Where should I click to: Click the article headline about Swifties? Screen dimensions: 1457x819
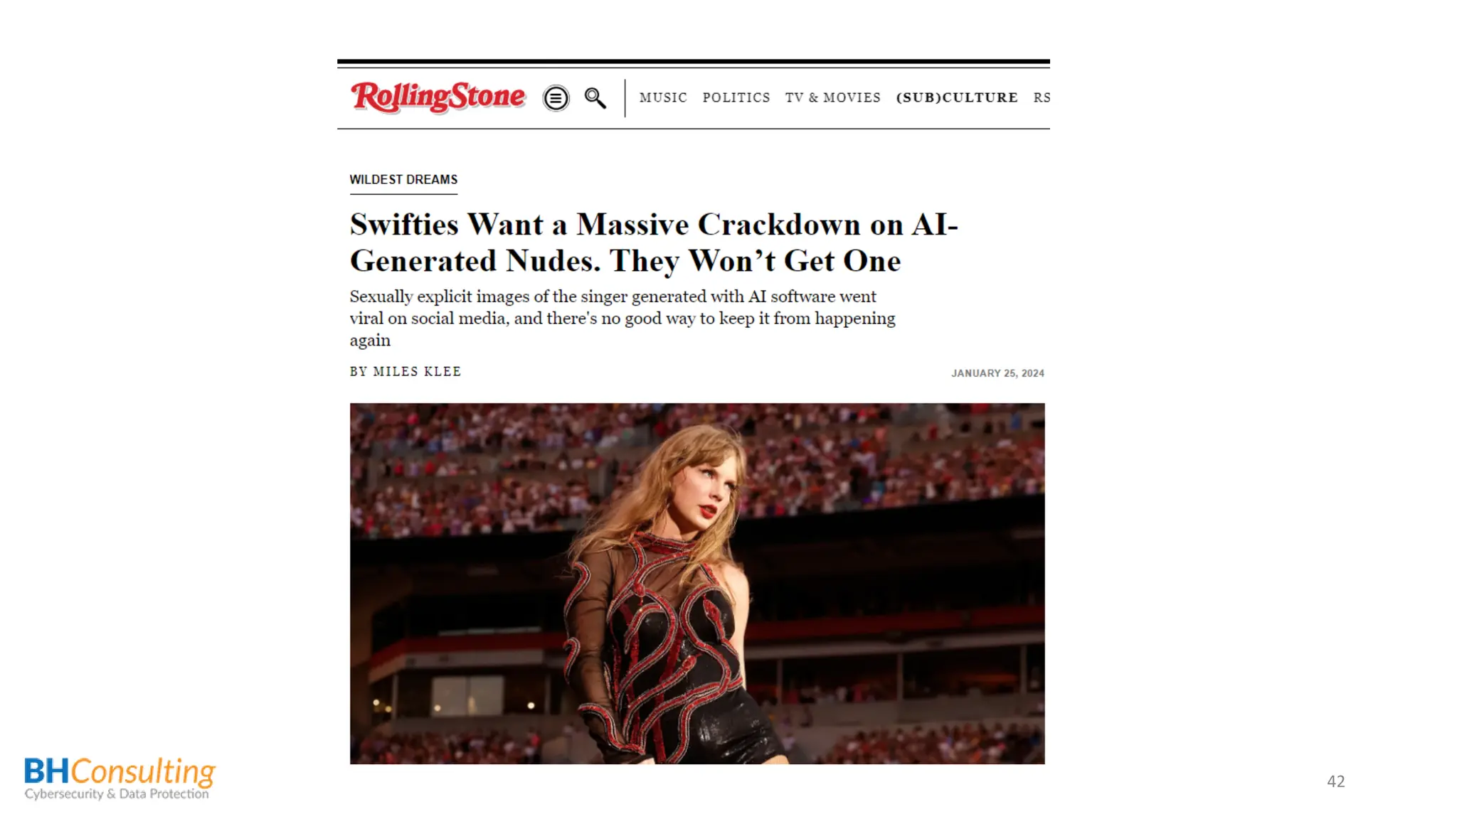point(654,242)
